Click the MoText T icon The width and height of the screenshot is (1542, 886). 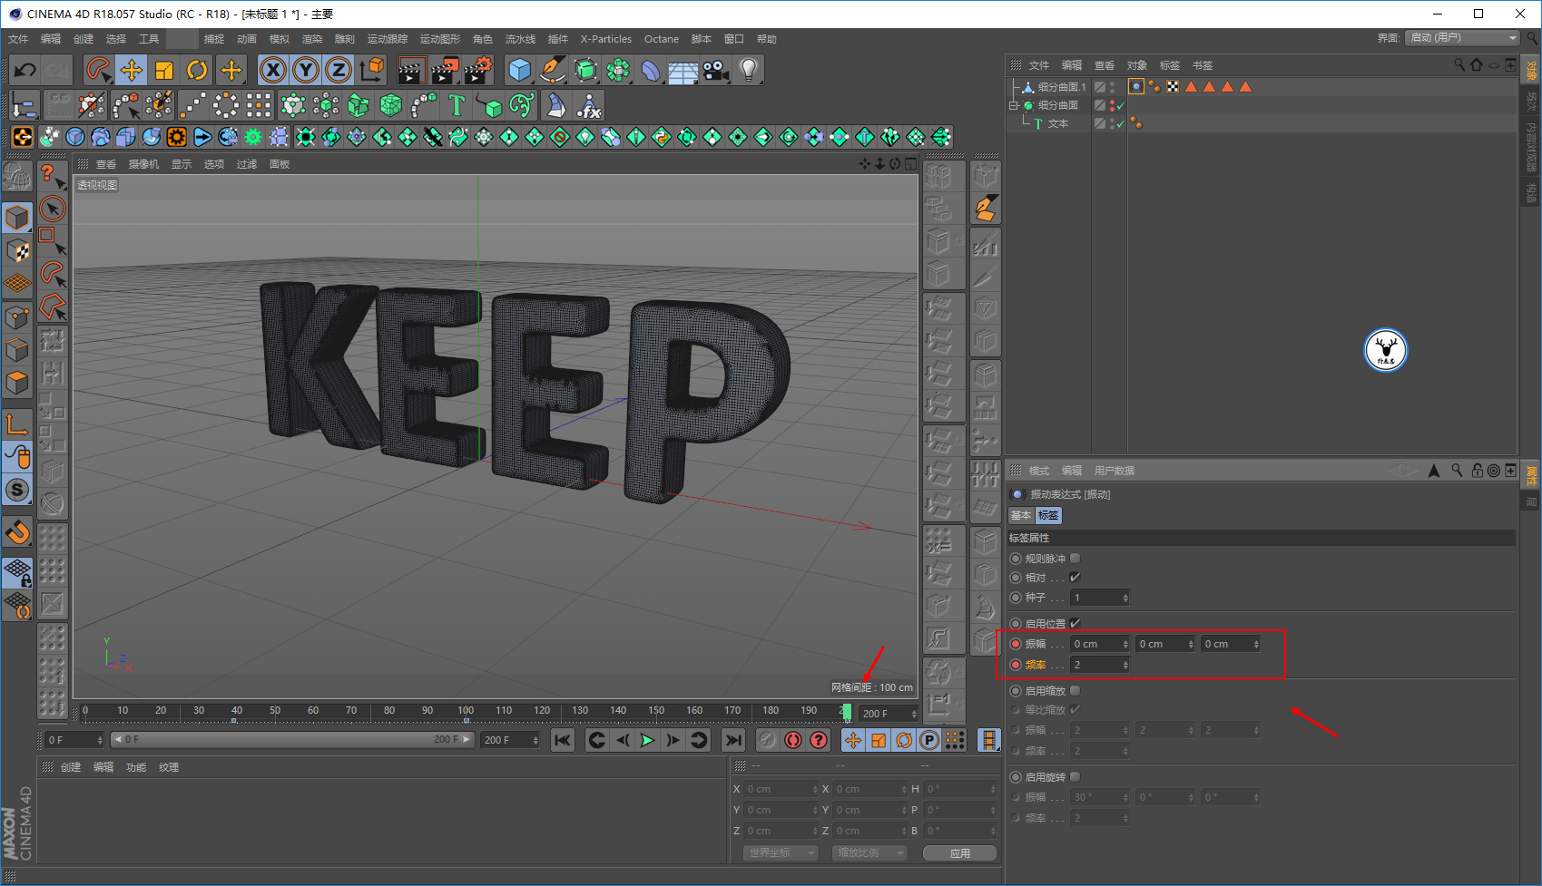[x=457, y=106]
